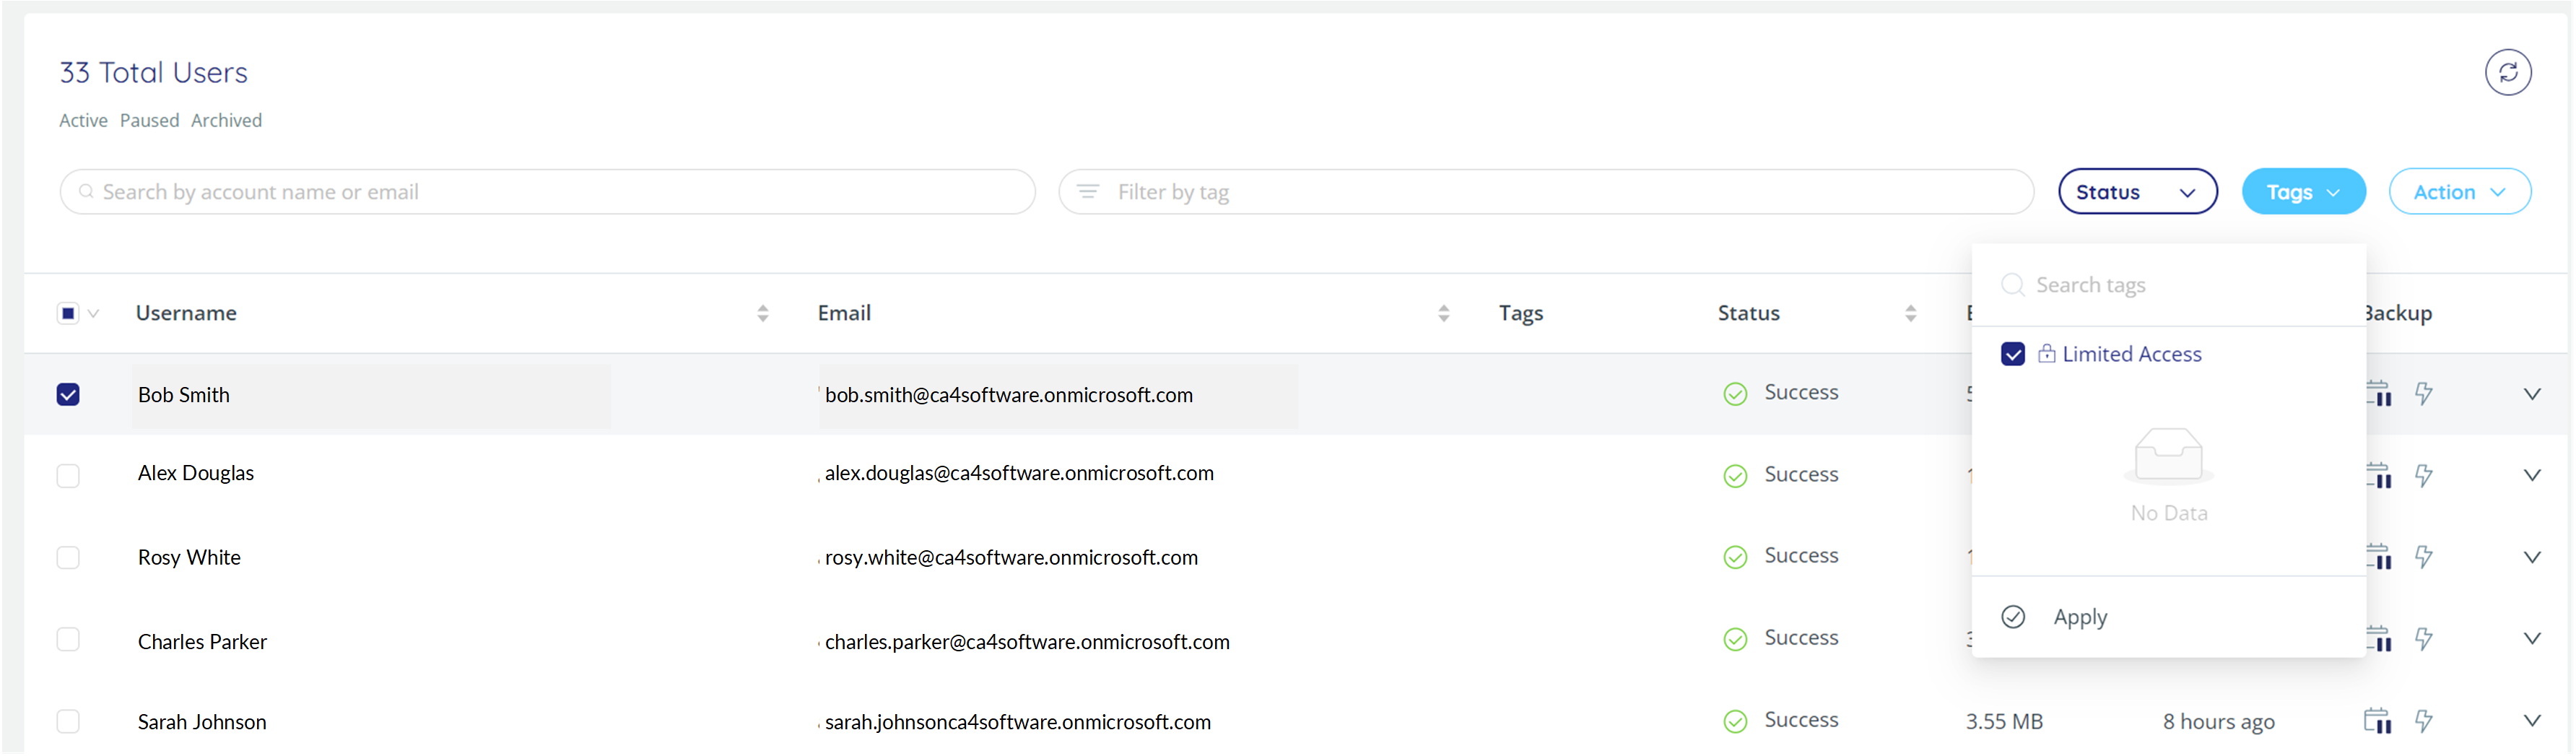Click the 33 Total Users heading
Screen dimensions: 2576x756
click(x=153, y=72)
